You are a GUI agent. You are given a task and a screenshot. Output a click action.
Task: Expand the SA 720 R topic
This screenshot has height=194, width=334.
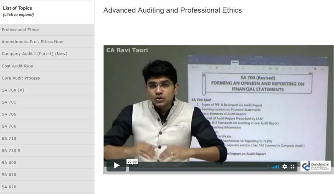(x=47, y=151)
